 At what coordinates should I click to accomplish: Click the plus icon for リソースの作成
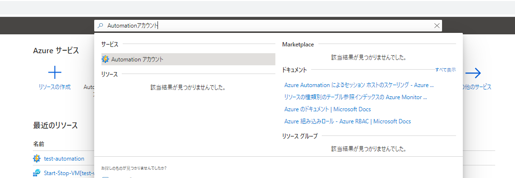(55, 73)
